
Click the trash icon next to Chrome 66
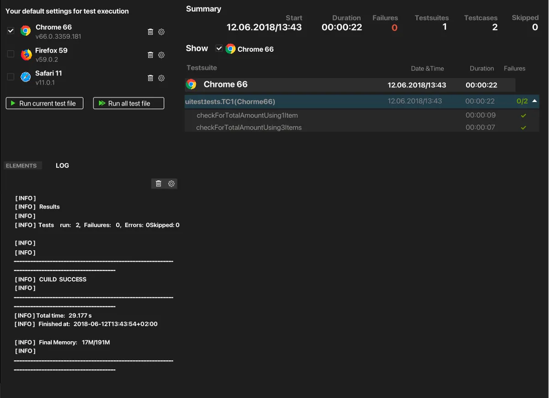(150, 32)
